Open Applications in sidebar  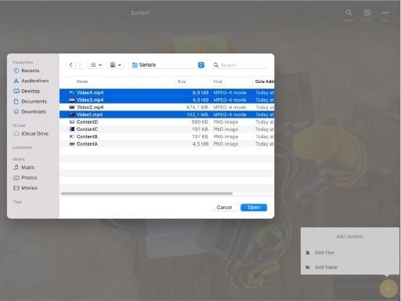coord(31,81)
